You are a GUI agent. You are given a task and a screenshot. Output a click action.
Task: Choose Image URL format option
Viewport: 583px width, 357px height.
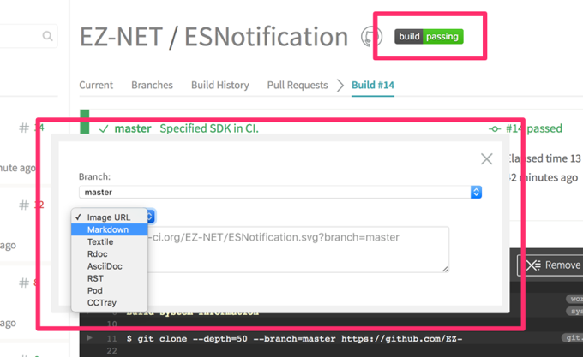(x=110, y=217)
